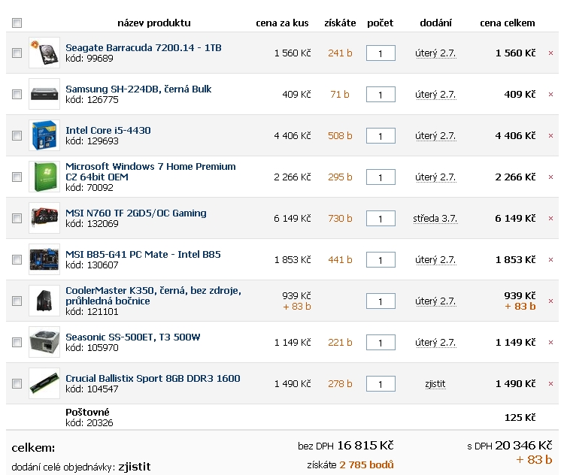This screenshot has height=475, width=561.
Task: Open Seagate hard drive product thumbnail
Action: pyautogui.click(x=44, y=53)
